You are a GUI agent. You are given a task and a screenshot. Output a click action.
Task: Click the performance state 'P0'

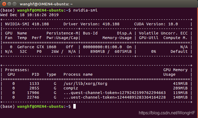39,51
